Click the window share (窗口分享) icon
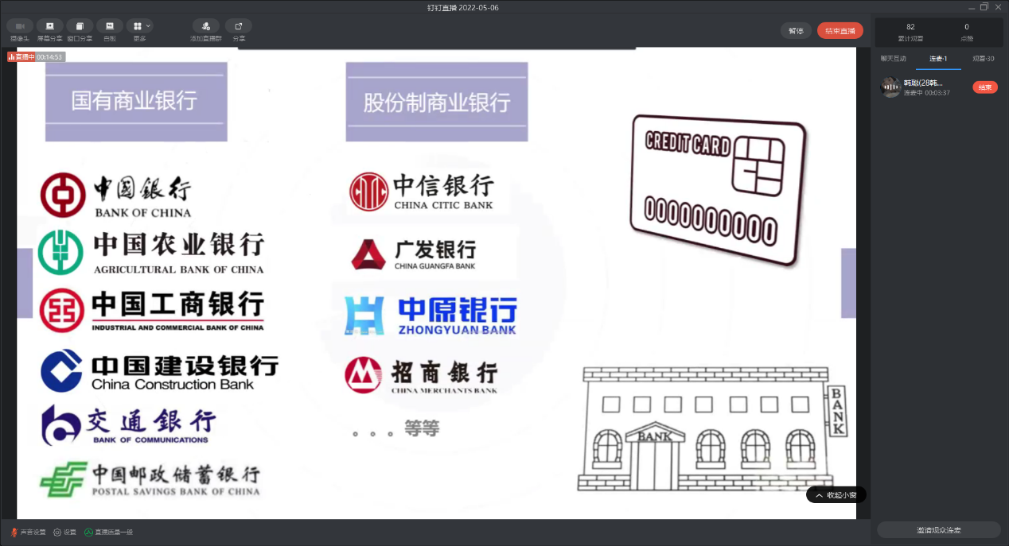 point(80,26)
